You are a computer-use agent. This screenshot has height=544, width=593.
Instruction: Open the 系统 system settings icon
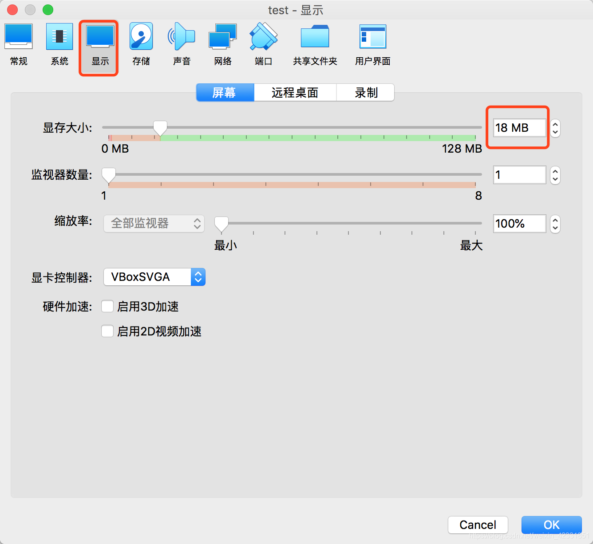coord(59,44)
